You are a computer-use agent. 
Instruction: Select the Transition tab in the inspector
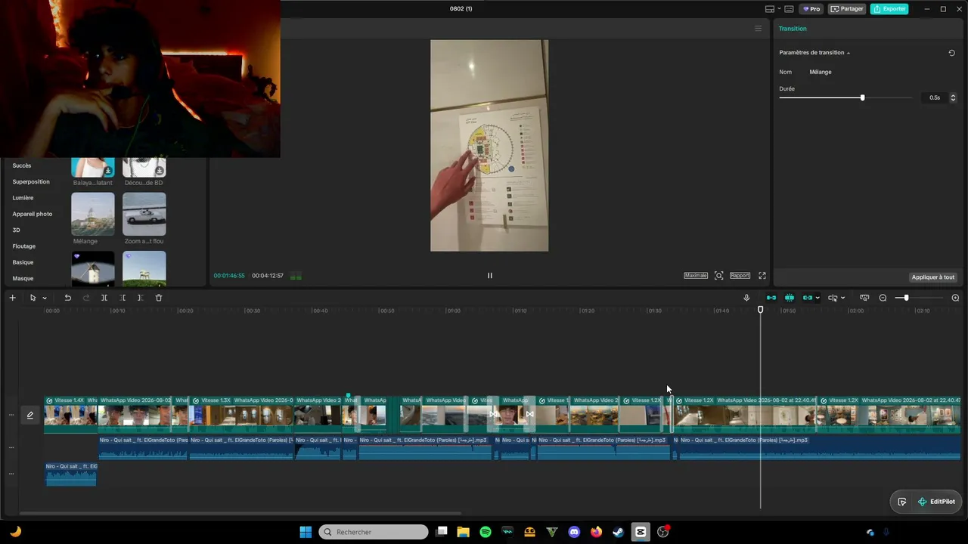tap(793, 29)
